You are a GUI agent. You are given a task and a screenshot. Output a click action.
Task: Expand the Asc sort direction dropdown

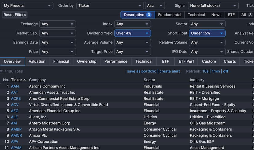155,6
